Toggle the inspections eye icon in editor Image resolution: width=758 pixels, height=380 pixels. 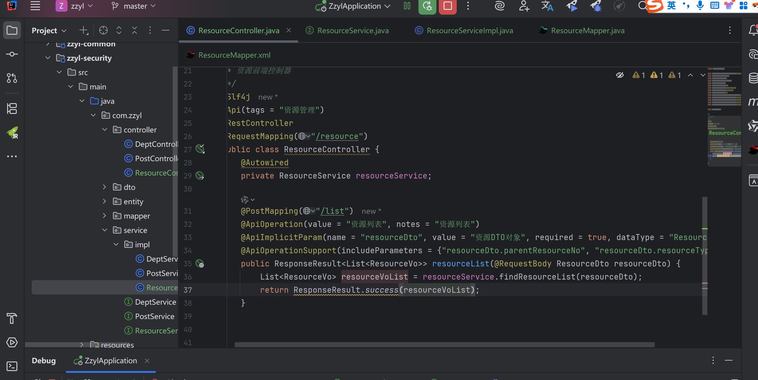(x=620, y=75)
